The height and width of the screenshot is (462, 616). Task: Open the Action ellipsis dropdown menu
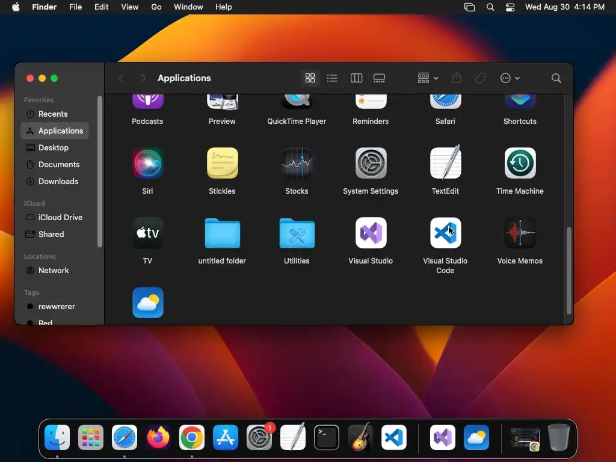pyautogui.click(x=510, y=78)
